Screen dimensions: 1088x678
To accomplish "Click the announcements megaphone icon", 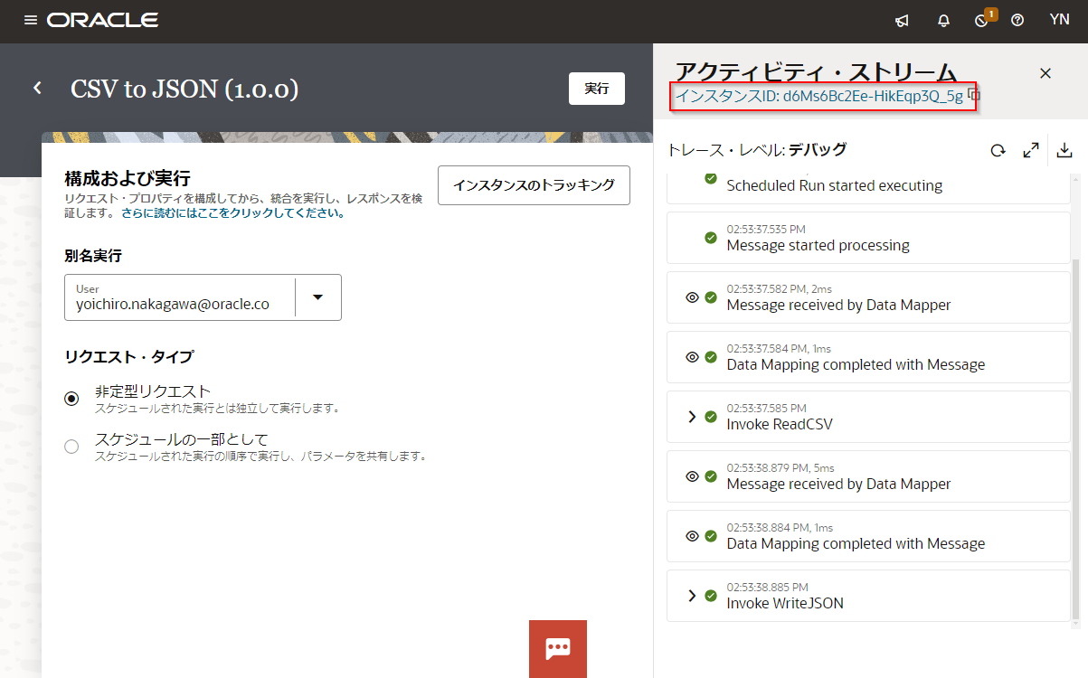I will pyautogui.click(x=902, y=21).
